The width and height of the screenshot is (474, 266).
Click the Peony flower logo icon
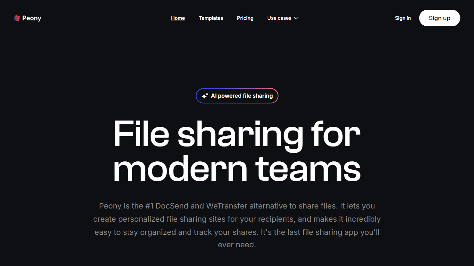pyautogui.click(x=17, y=18)
